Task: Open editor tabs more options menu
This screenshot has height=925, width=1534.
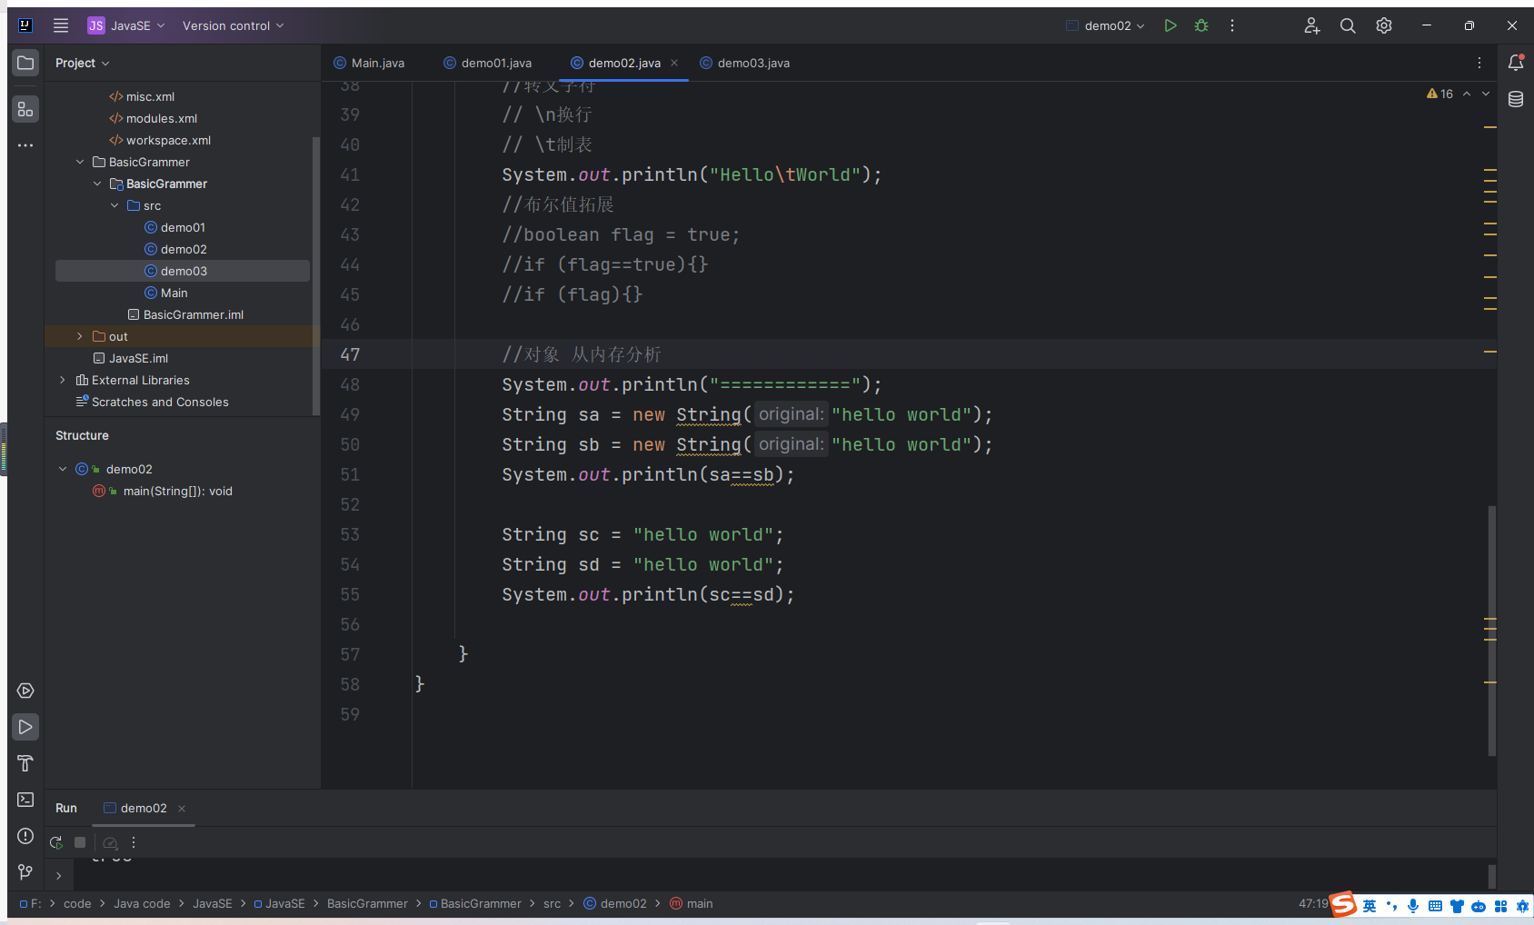Action: [x=1479, y=63]
